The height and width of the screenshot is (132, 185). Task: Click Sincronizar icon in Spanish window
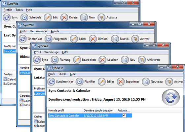pyautogui.click(x=23, y=39)
